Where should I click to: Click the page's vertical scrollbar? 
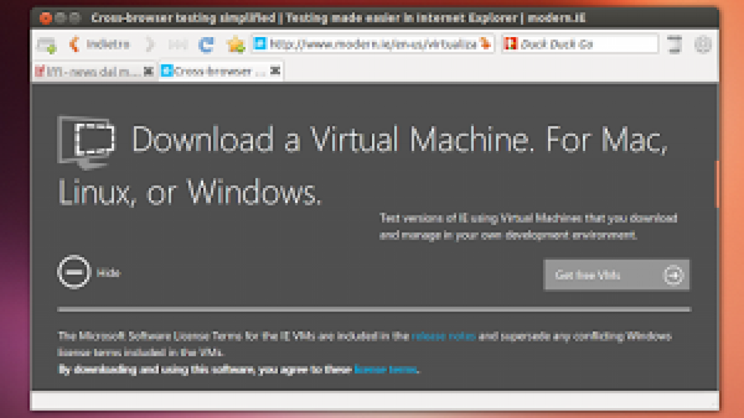[x=717, y=185]
